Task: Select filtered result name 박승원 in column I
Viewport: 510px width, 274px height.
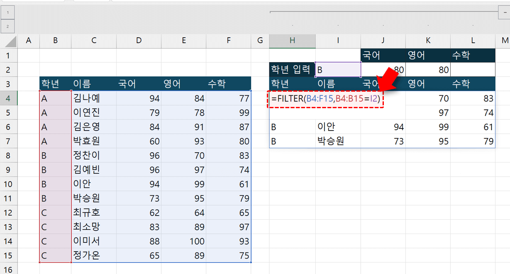Action: [338, 141]
